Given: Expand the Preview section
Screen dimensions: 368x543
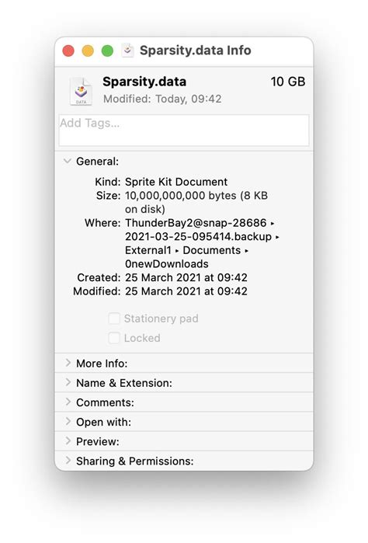Looking at the screenshot, I should coord(68,440).
